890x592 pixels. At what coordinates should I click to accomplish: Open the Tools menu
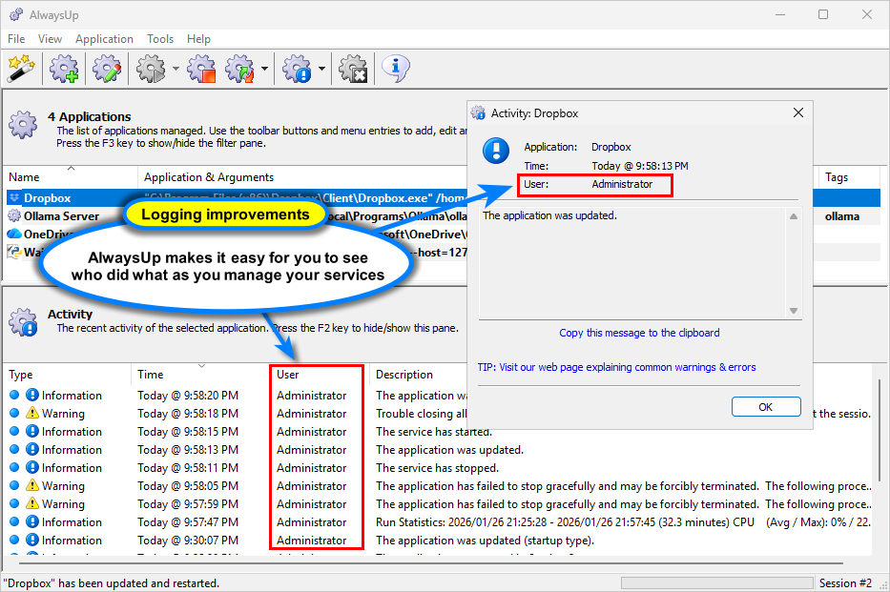(159, 39)
